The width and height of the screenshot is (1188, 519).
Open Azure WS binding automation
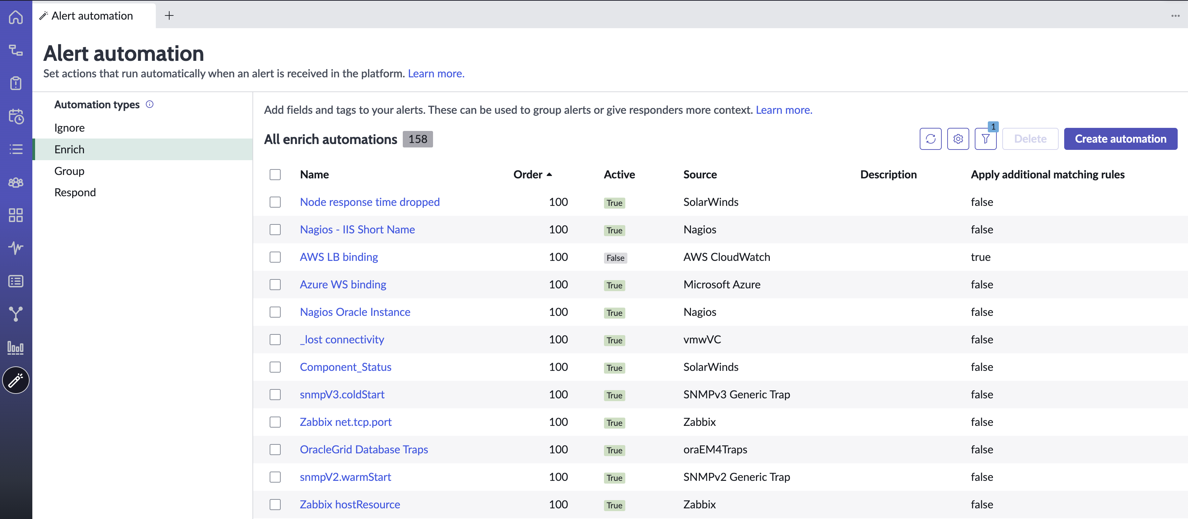tap(343, 284)
